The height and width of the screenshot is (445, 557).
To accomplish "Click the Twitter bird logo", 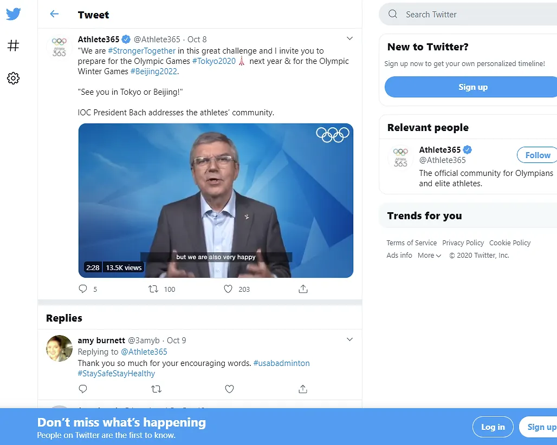I will tap(12, 14).
